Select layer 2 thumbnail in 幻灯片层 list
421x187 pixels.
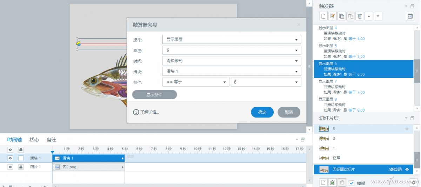324,139
